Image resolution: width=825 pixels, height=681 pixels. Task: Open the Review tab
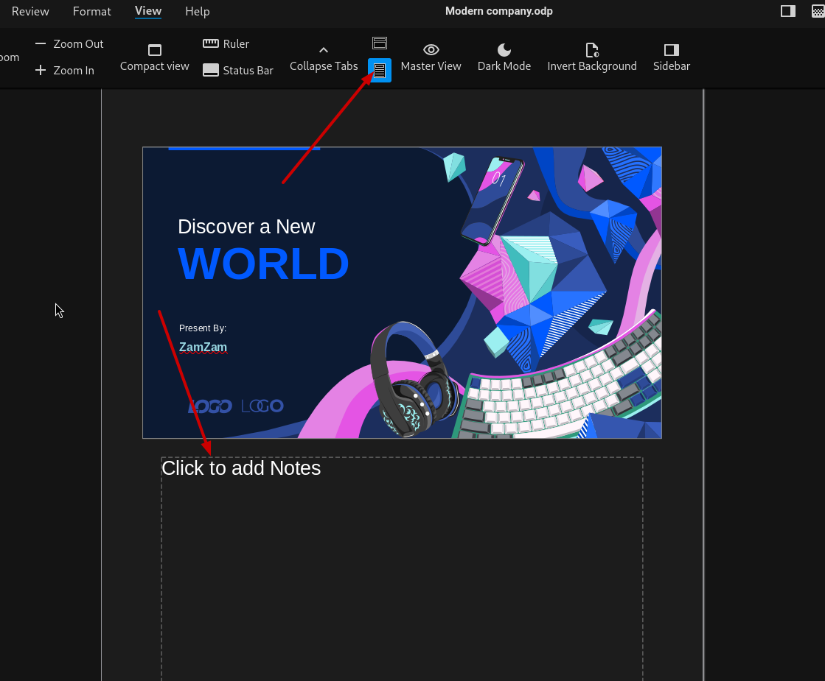pyautogui.click(x=30, y=11)
